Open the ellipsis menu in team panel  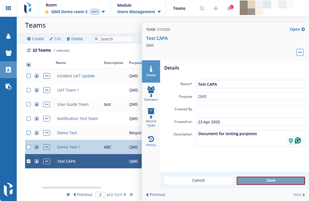[x=300, y=52]
